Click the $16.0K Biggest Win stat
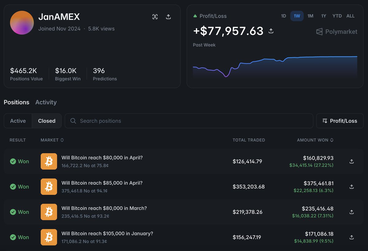368x251 pixels. pyautogui.click(x=68, y=74)
